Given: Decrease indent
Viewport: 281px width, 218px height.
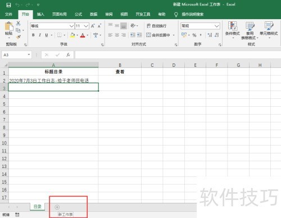Looking at the screenshot, I should [133, 35].
